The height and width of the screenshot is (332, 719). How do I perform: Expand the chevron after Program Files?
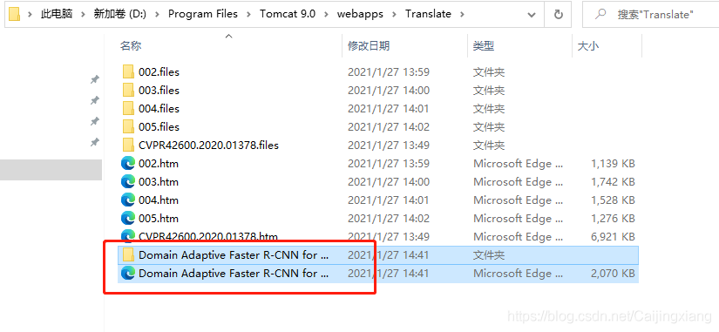(248, 14)
